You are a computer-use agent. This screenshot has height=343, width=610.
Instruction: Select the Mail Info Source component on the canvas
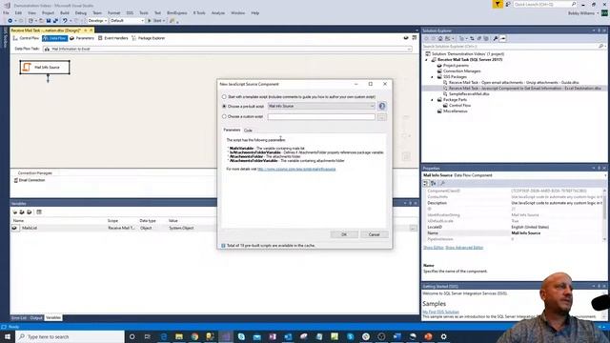(45, 68)
